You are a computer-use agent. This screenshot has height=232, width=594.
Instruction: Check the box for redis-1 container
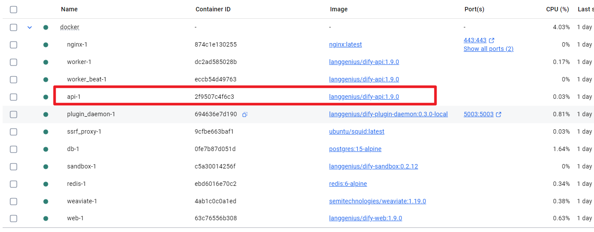(x=14, y=184)
